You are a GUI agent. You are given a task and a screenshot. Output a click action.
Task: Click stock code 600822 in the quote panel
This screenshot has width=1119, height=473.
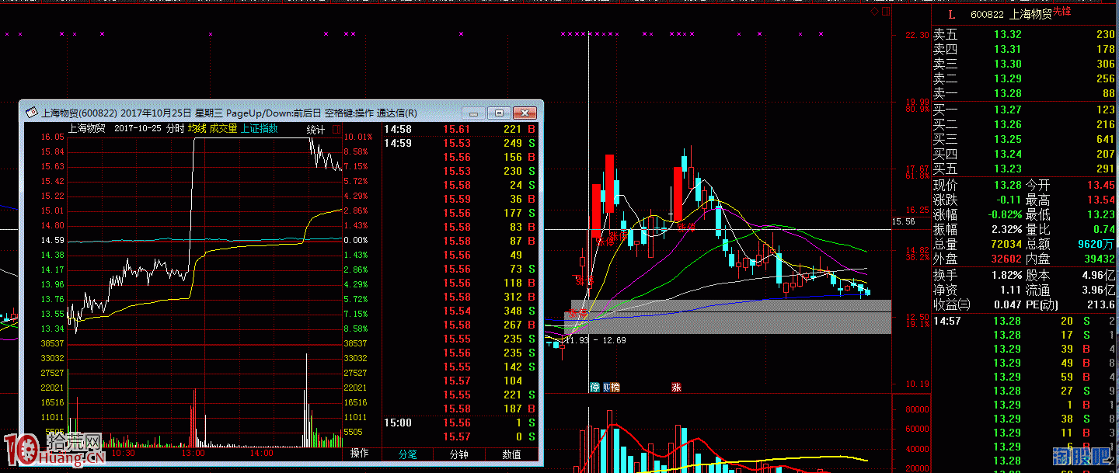987,15
